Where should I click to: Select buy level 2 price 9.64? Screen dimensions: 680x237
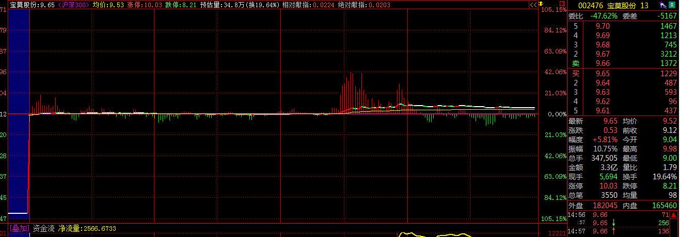point(603,83)
